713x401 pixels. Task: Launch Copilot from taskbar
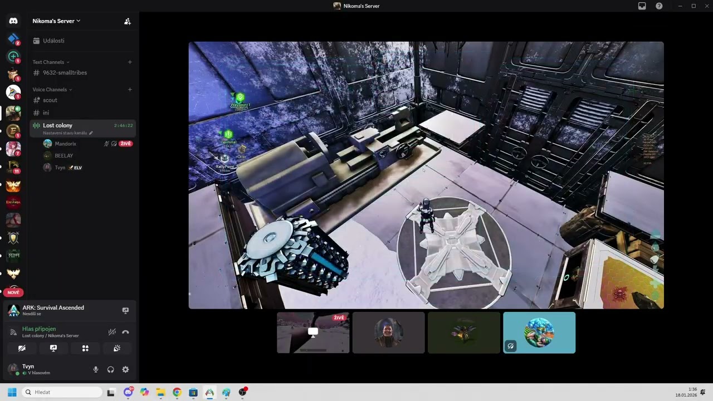point(145,392)
